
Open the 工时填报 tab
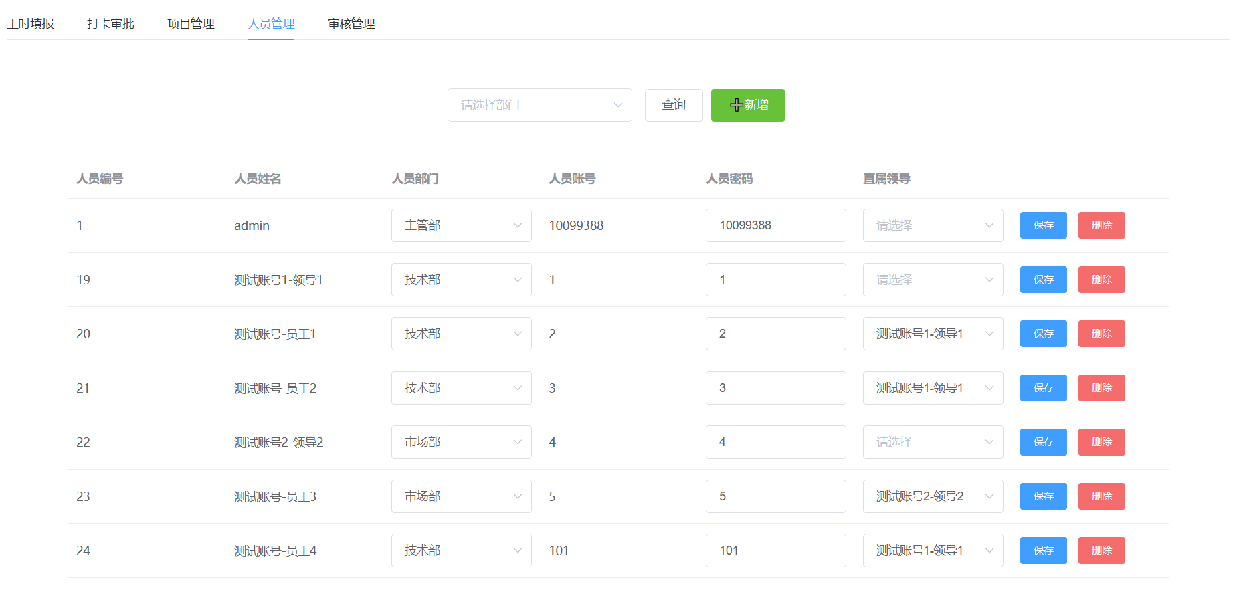coord(30,24)
